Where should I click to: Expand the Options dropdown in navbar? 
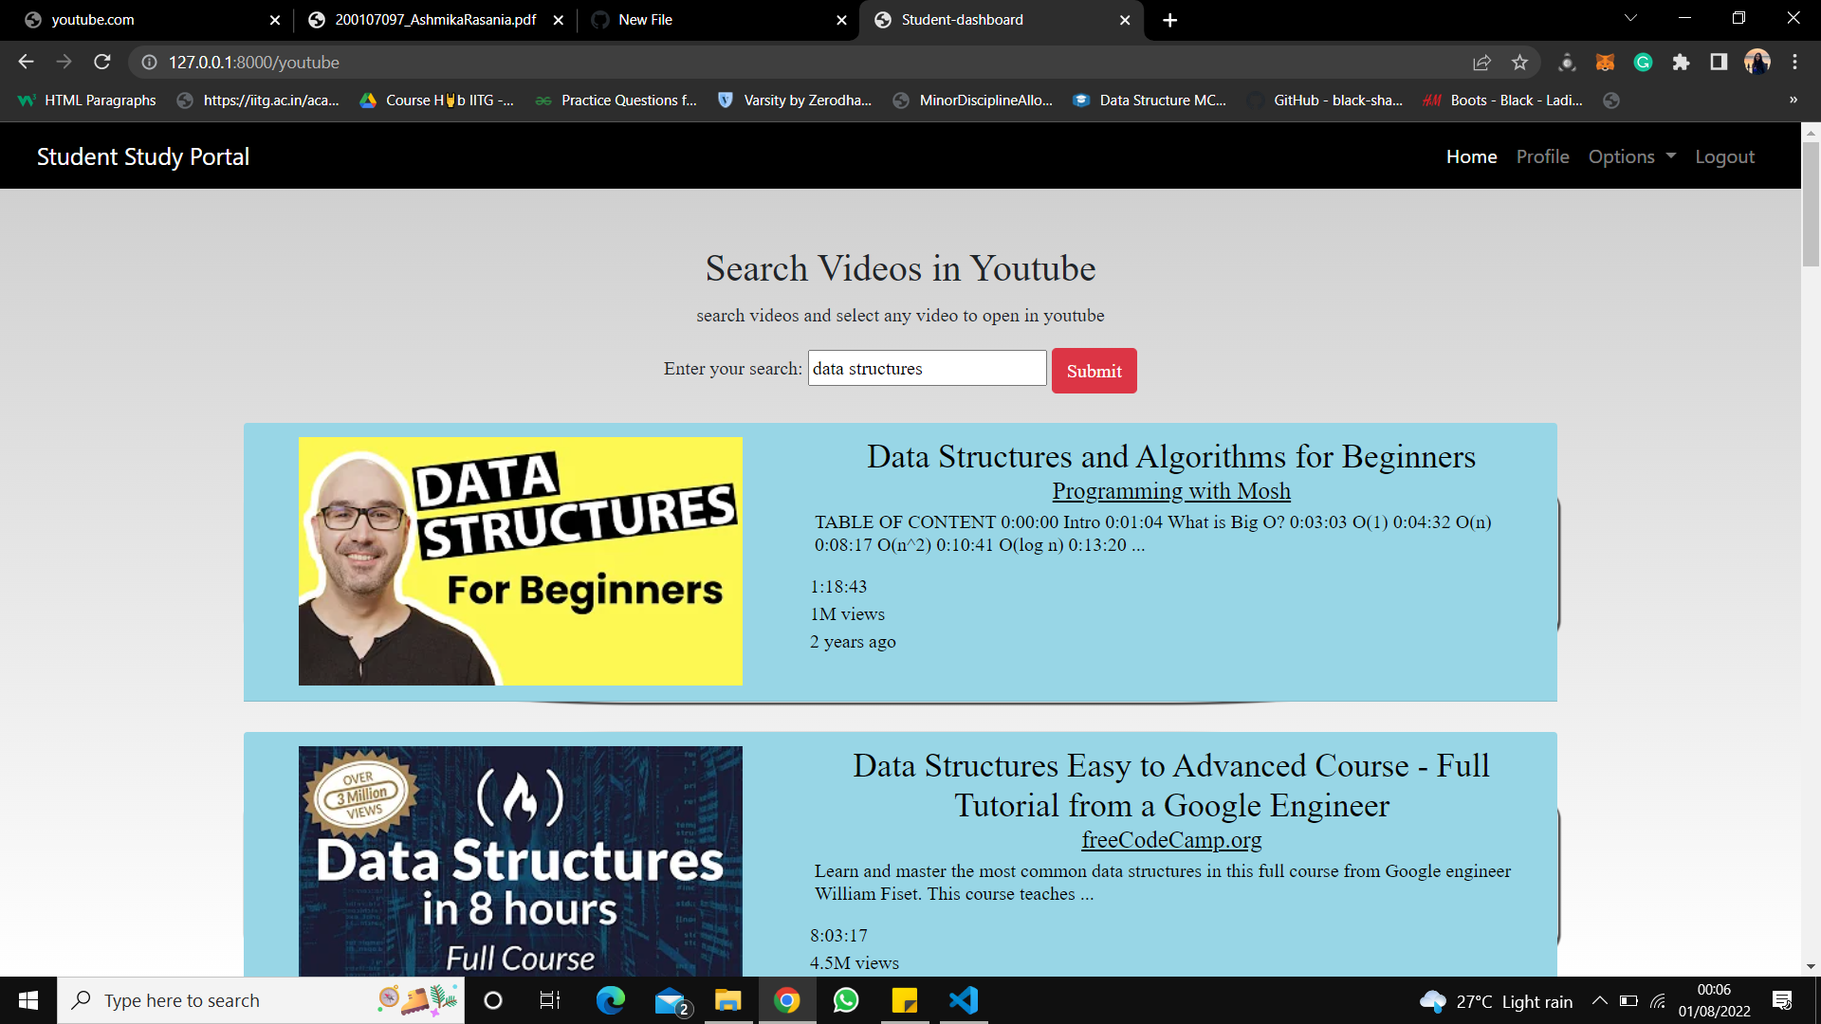tap(1632, 156)
